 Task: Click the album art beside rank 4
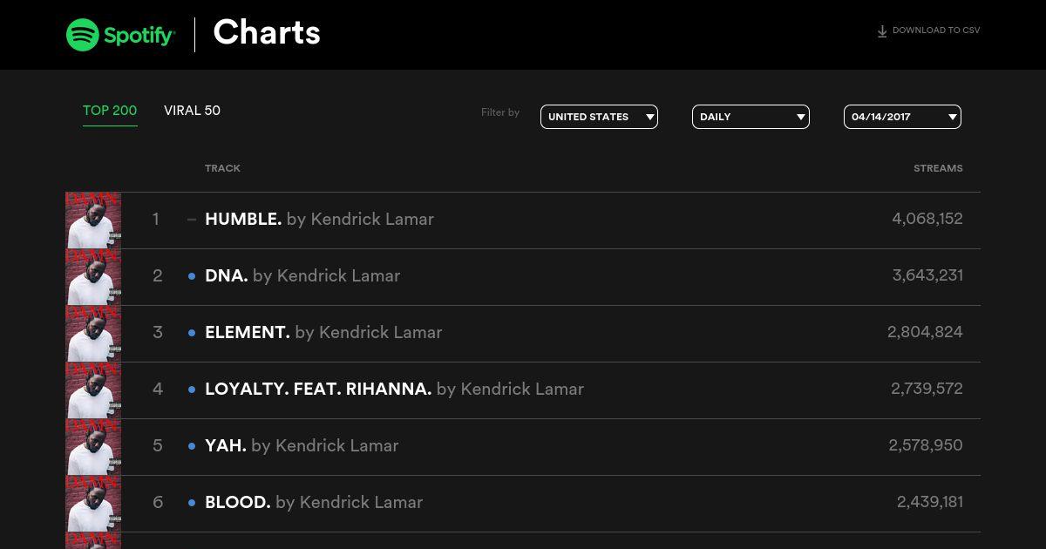[93, 390]
